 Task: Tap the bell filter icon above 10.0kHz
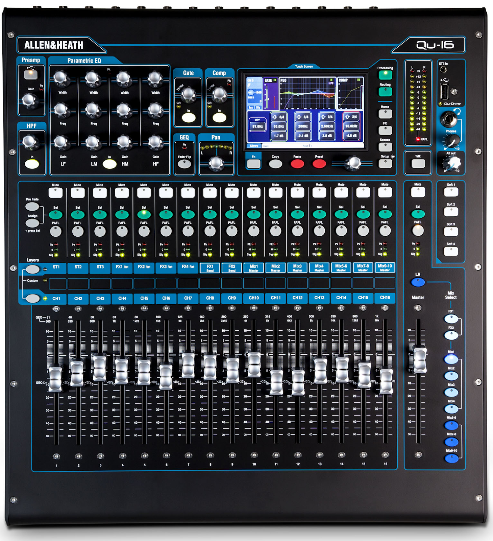point(347,117)
